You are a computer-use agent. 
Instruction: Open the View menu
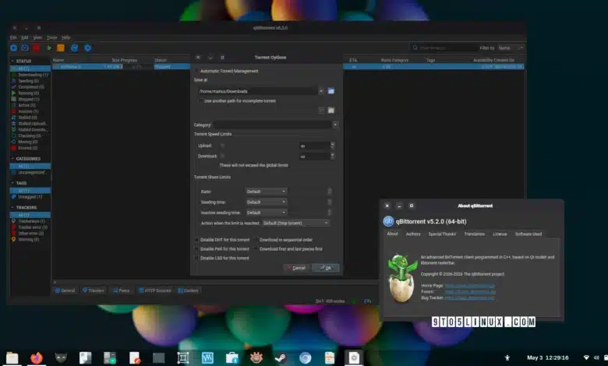click(37, 37)
